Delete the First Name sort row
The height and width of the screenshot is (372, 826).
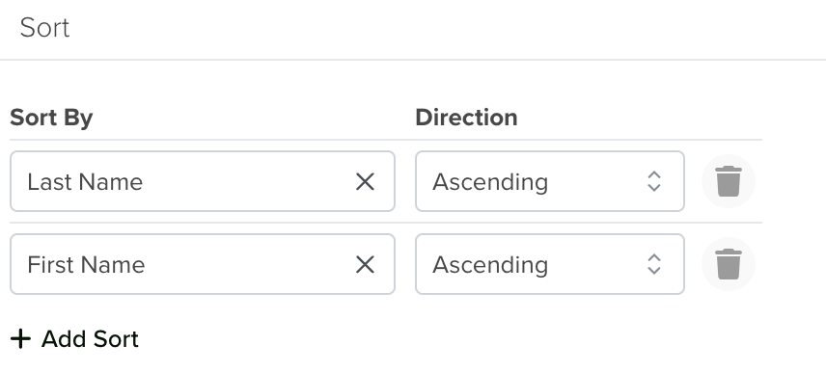pyautogui.click(x=729, y=264)
